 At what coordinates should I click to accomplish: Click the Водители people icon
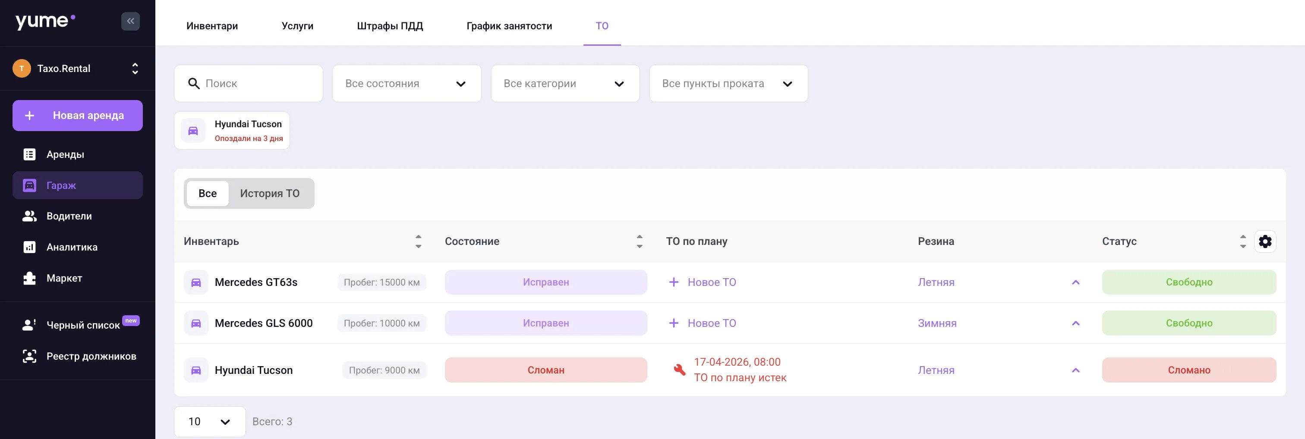pos(29,216)
